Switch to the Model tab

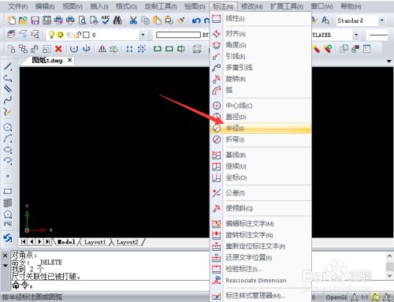(66, 242)
